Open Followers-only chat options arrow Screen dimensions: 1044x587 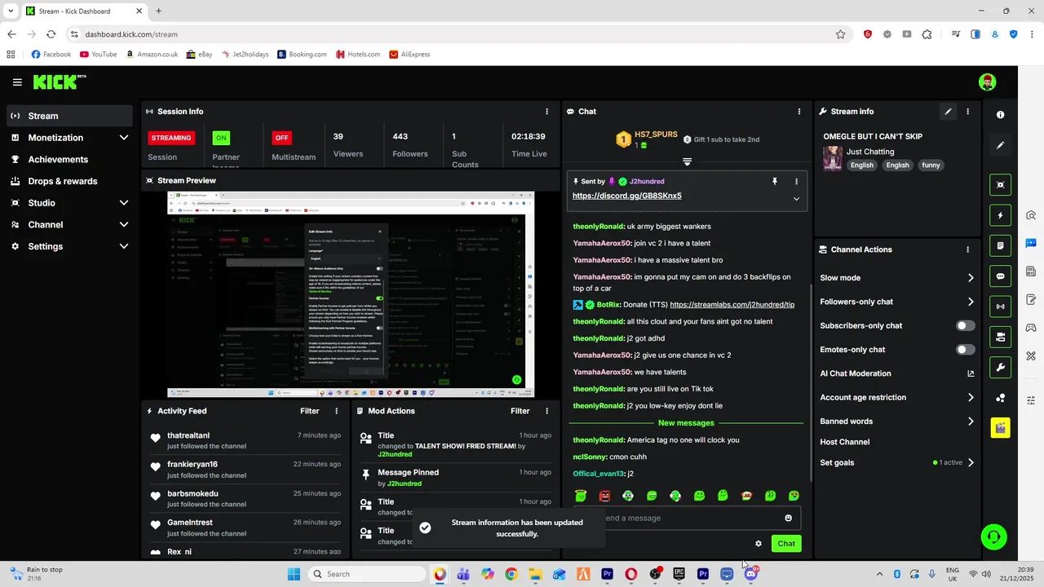coord(971,302)
